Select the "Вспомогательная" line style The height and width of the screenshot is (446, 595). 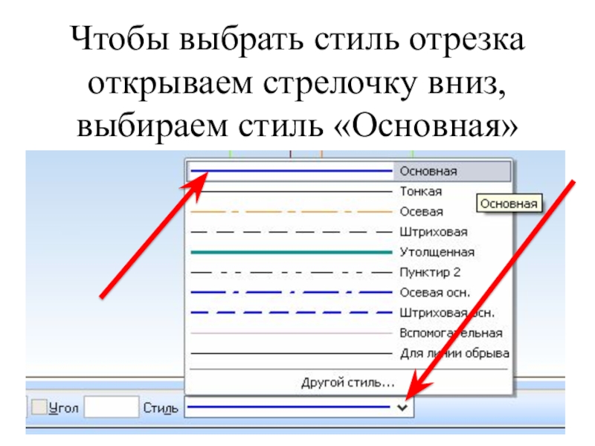(349, 333)
